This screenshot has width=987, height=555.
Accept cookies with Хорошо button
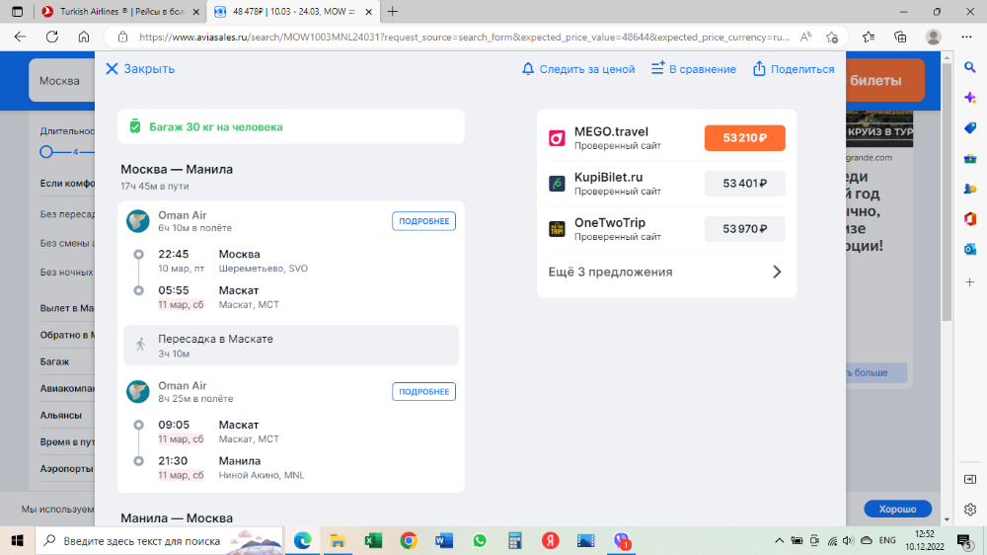(x=897, y=509)
